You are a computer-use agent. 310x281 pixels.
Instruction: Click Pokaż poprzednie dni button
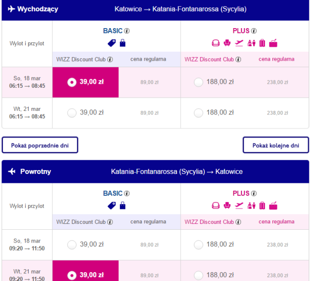[x=40, y=145]
